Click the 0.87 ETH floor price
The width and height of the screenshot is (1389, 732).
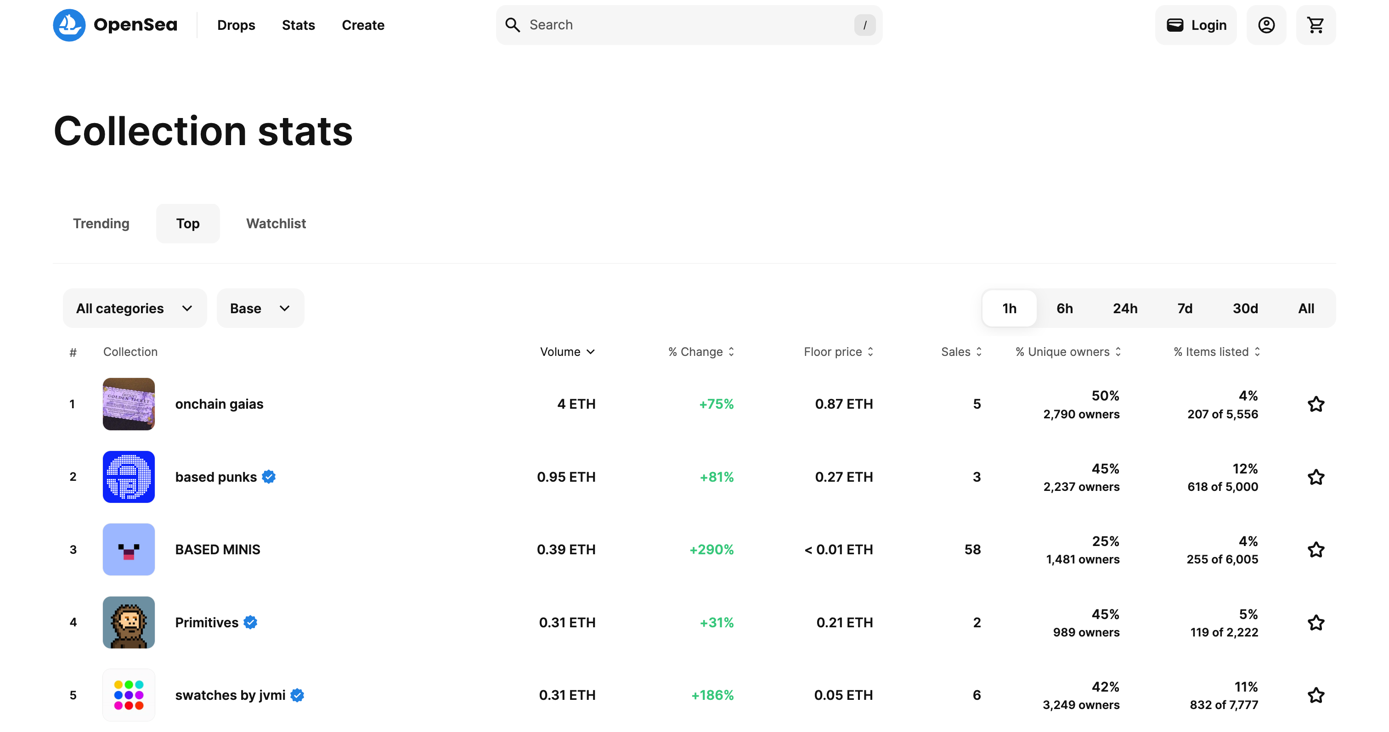844,404
